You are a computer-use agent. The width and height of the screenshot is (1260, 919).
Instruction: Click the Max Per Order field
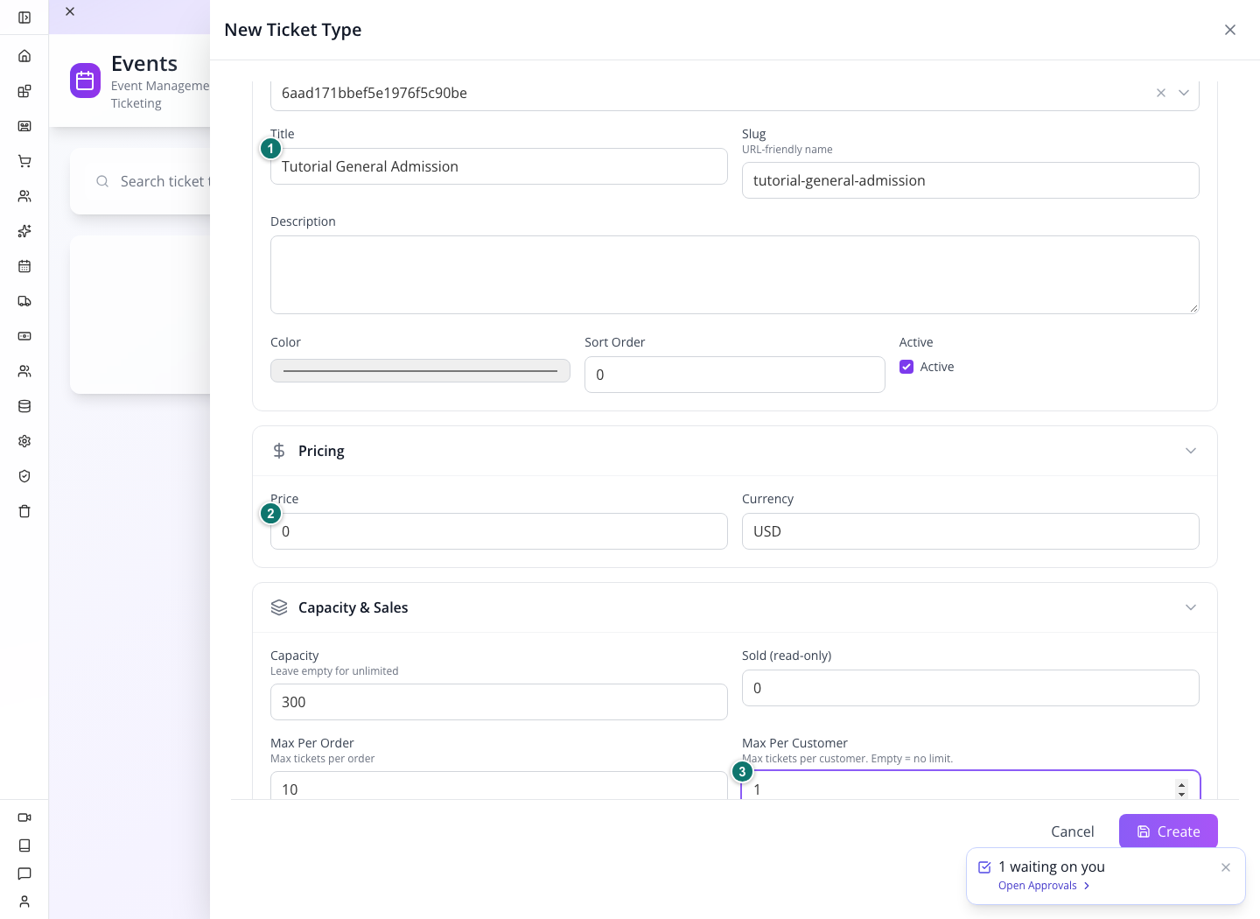click(x=499, y=786)
